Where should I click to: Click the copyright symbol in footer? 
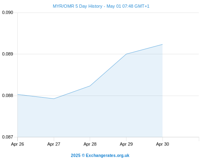click(x=83, y=156)
